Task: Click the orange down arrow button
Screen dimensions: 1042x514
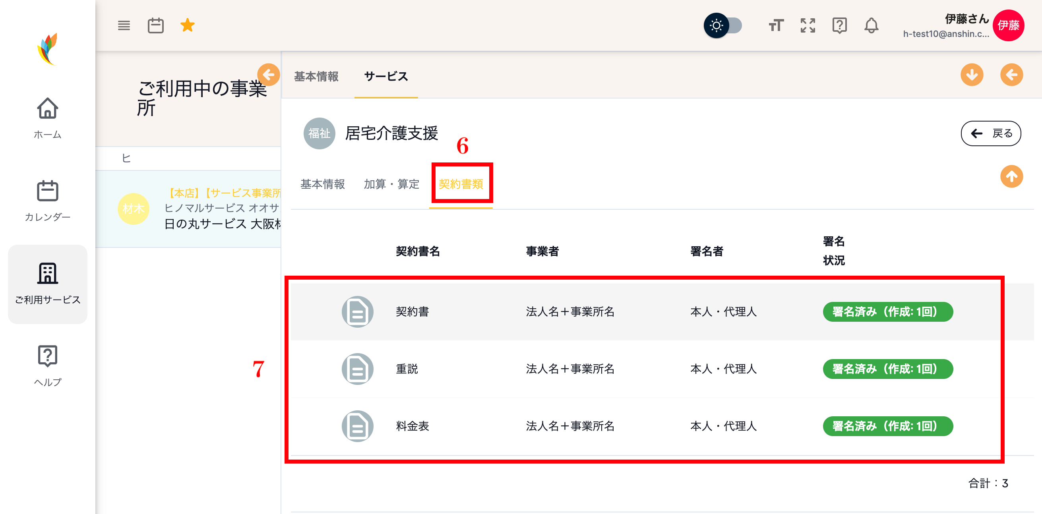Action: pyautogui.click(x=972, y=75)
